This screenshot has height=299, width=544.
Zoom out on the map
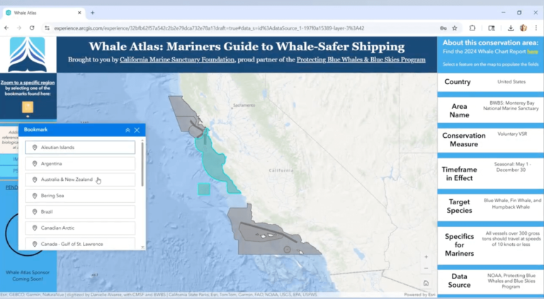coord(426,269)
